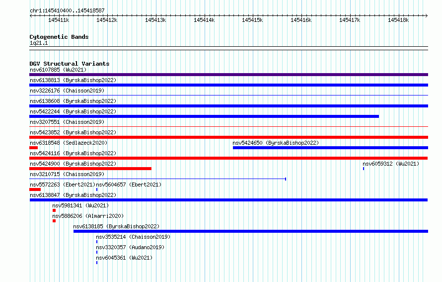Click the 145414k ruler tick label

(204, 20)
